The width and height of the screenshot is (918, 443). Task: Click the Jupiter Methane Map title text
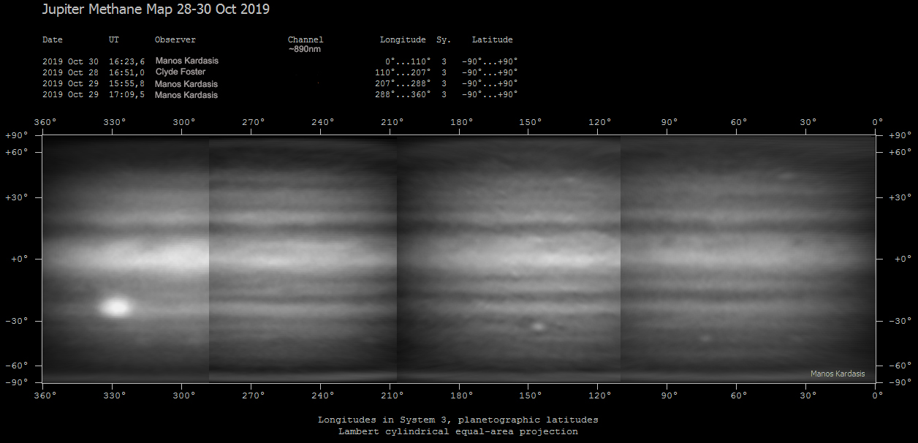(x=156, y=10)
